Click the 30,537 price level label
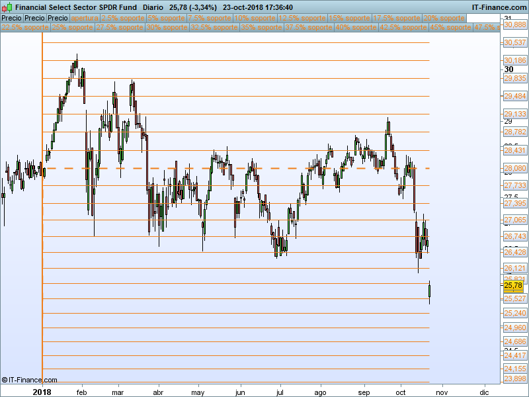Screen dimensions: 529x397 [x=515, y=42]
